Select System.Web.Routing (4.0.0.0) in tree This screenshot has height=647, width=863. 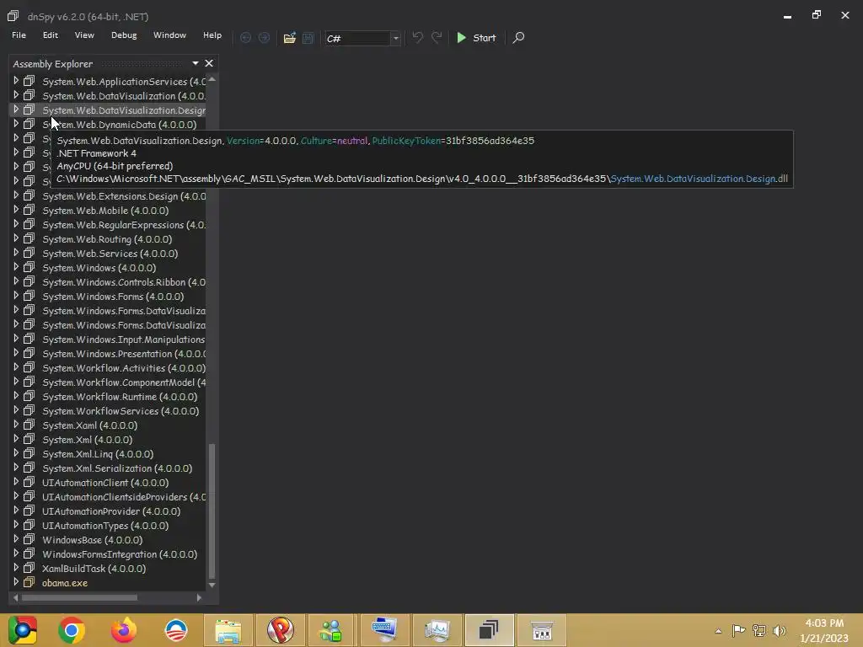[x=107, y=239]
